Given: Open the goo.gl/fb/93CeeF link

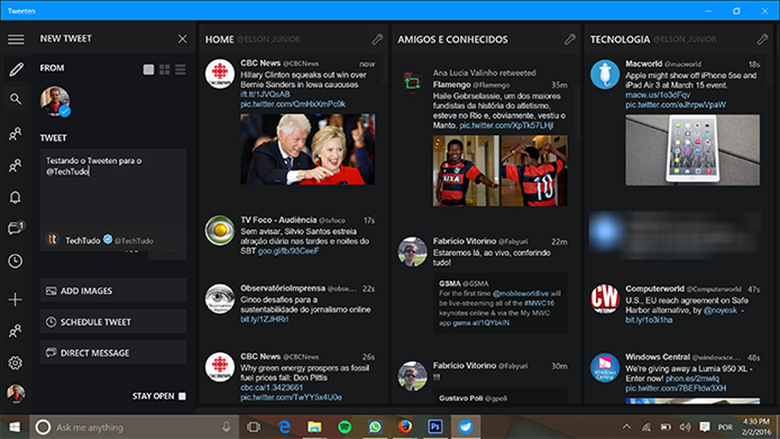Looking at the screenshot, I should click(289, 251).
